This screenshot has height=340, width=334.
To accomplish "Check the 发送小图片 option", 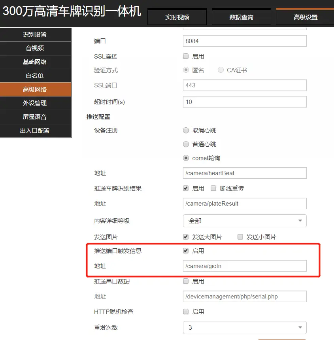I will pyautogui.click(x=240, y=237).
